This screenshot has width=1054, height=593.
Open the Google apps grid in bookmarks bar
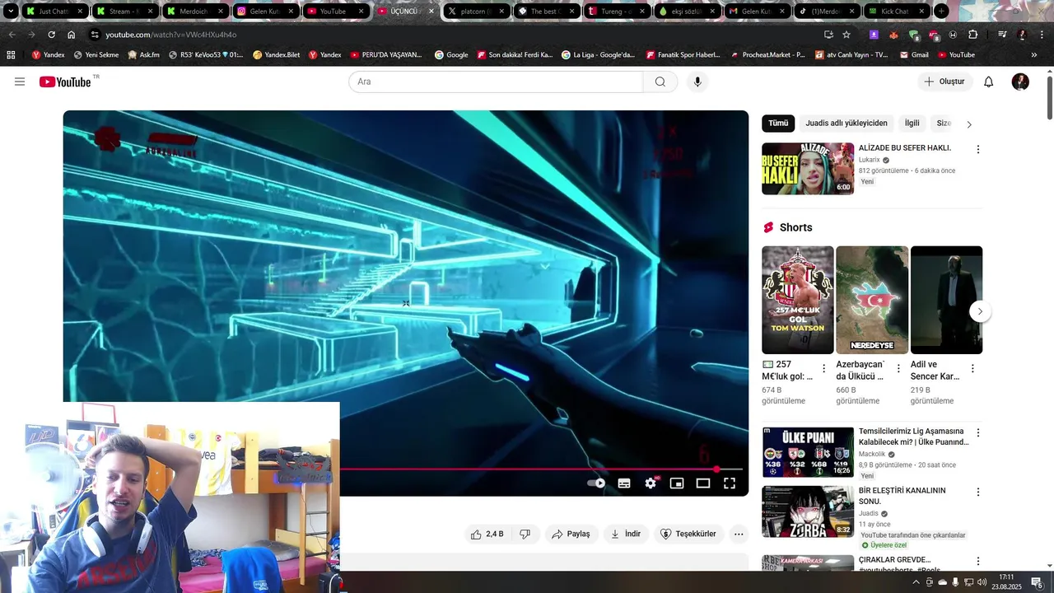[x=11, y=54]
